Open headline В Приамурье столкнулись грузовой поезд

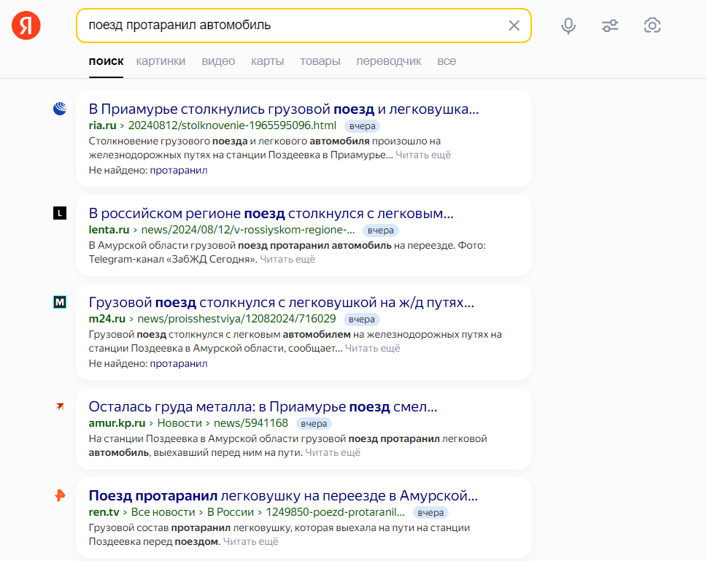283,109
